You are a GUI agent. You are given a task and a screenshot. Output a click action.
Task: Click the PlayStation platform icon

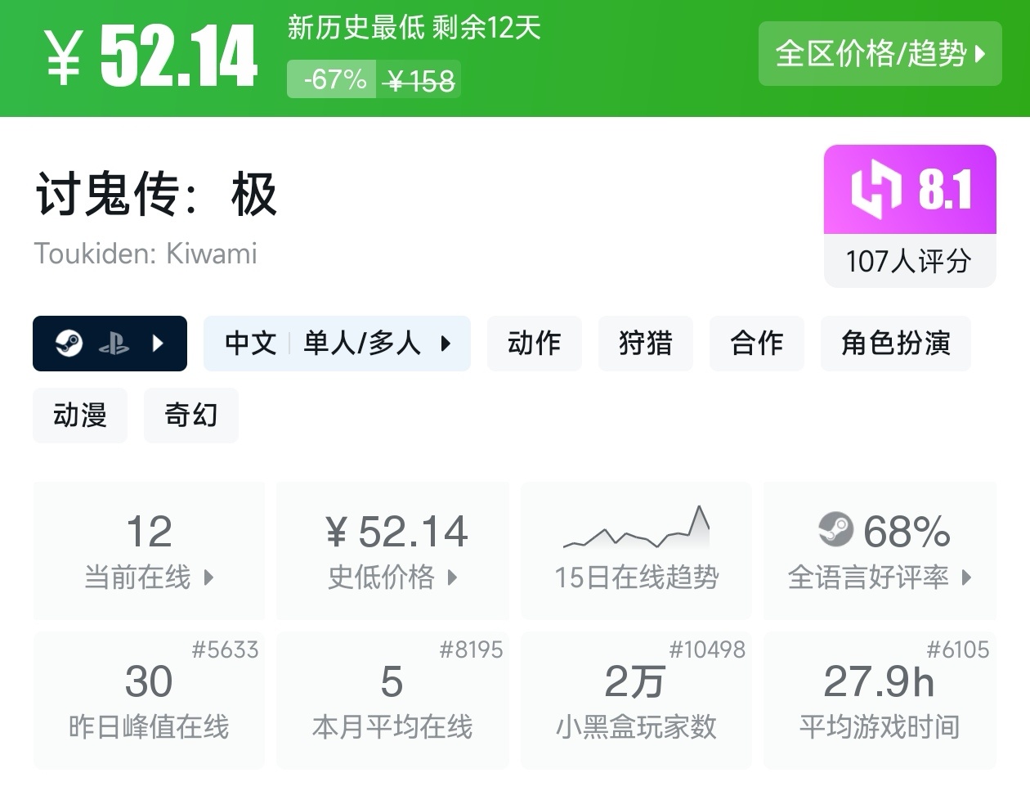pos(114,344)
